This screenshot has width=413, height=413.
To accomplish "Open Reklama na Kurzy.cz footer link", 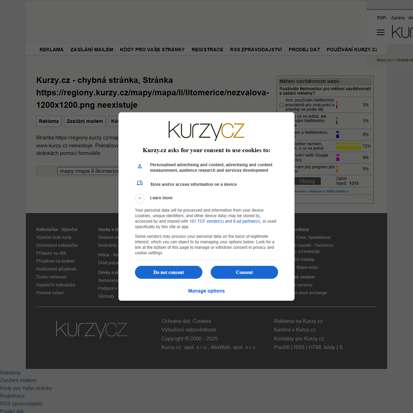I will (x=298, y=321).
